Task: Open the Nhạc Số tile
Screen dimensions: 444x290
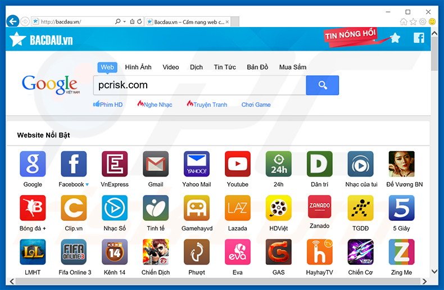Action: [x=115, y=208]
